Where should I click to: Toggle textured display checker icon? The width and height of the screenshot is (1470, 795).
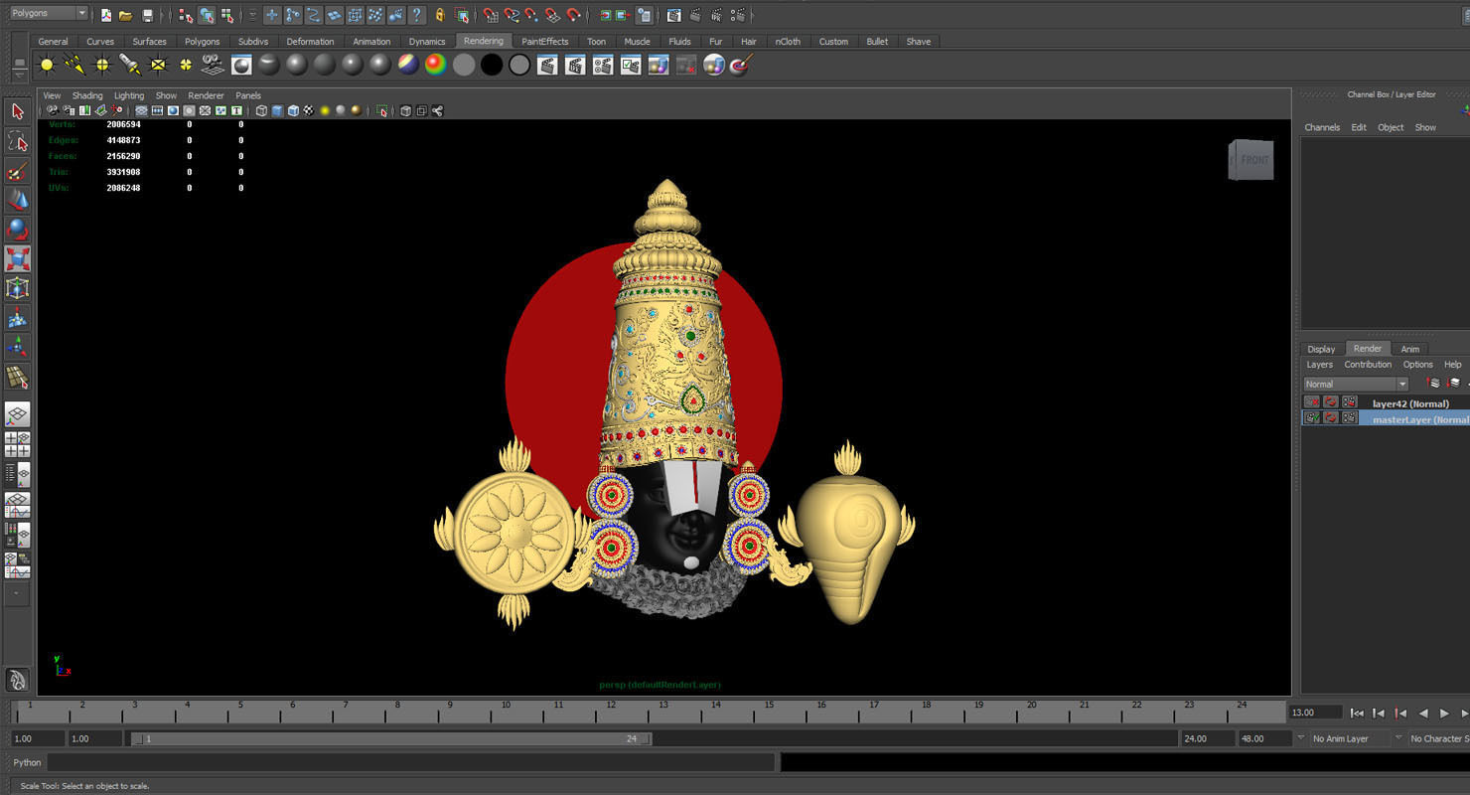[309, 110]
